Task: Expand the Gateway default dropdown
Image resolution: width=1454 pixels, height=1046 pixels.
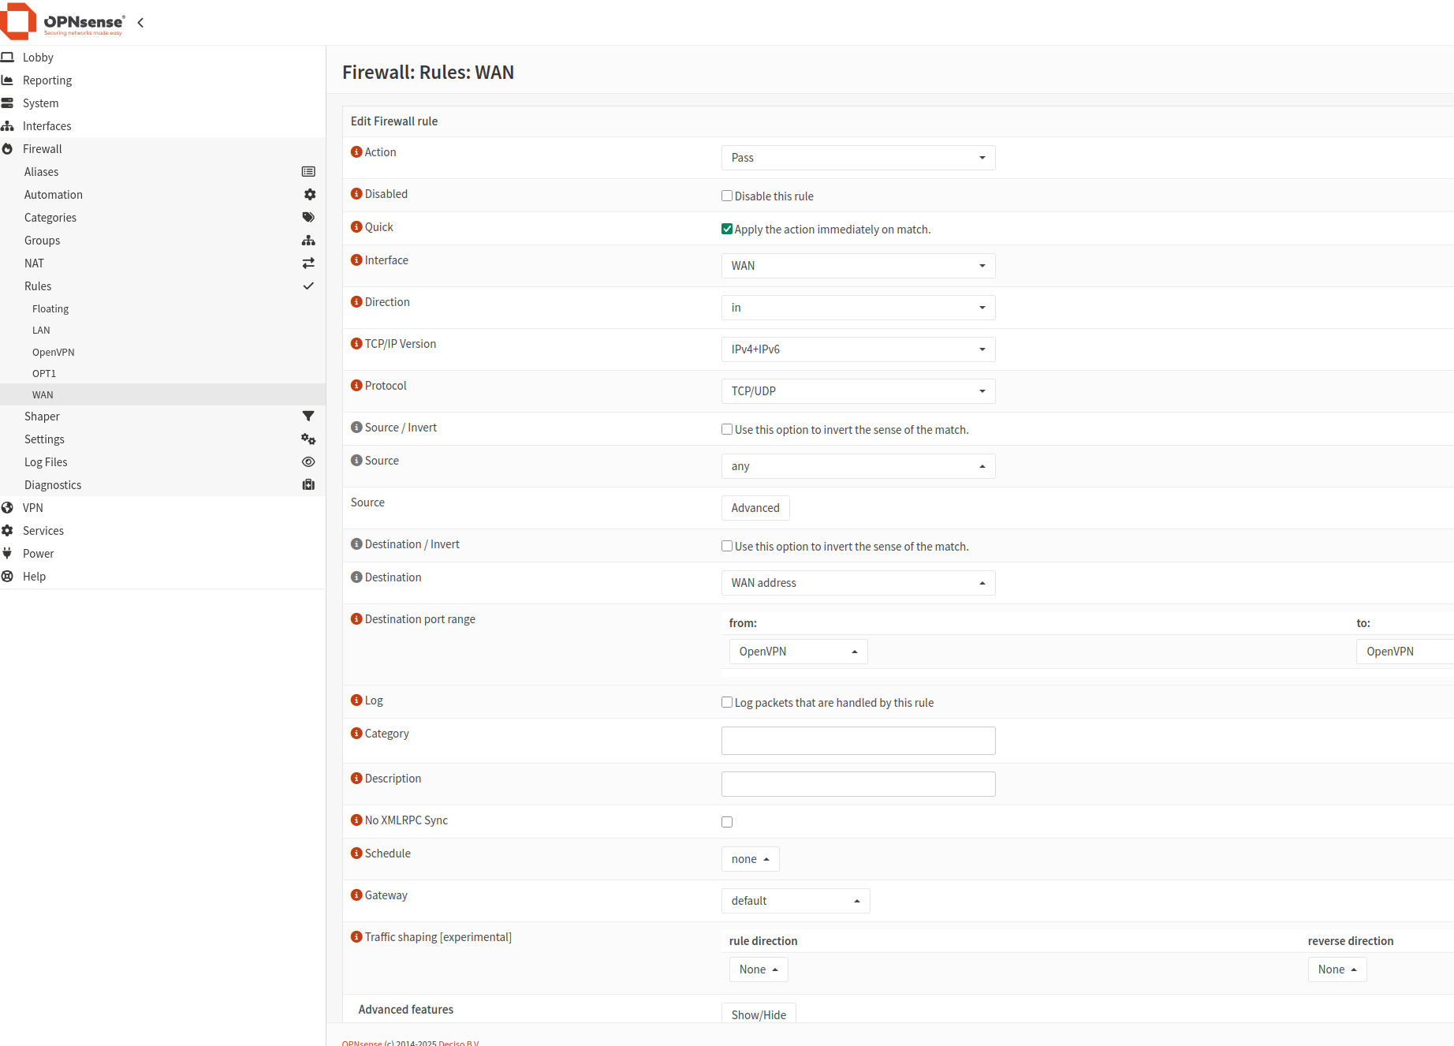Action: (795, 901)
